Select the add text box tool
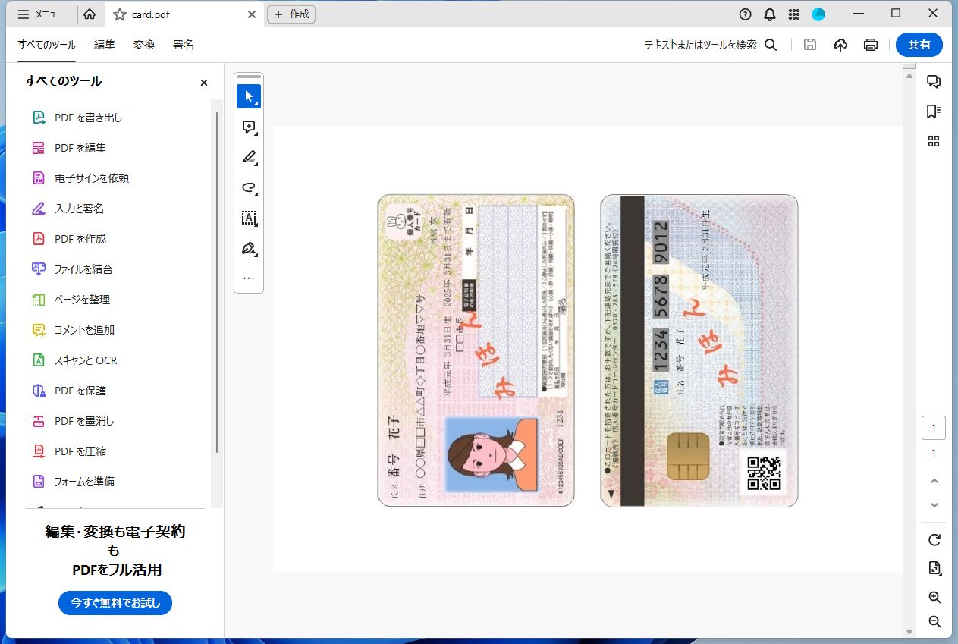This screenshot has height=644, width=958. pos(248,218)
